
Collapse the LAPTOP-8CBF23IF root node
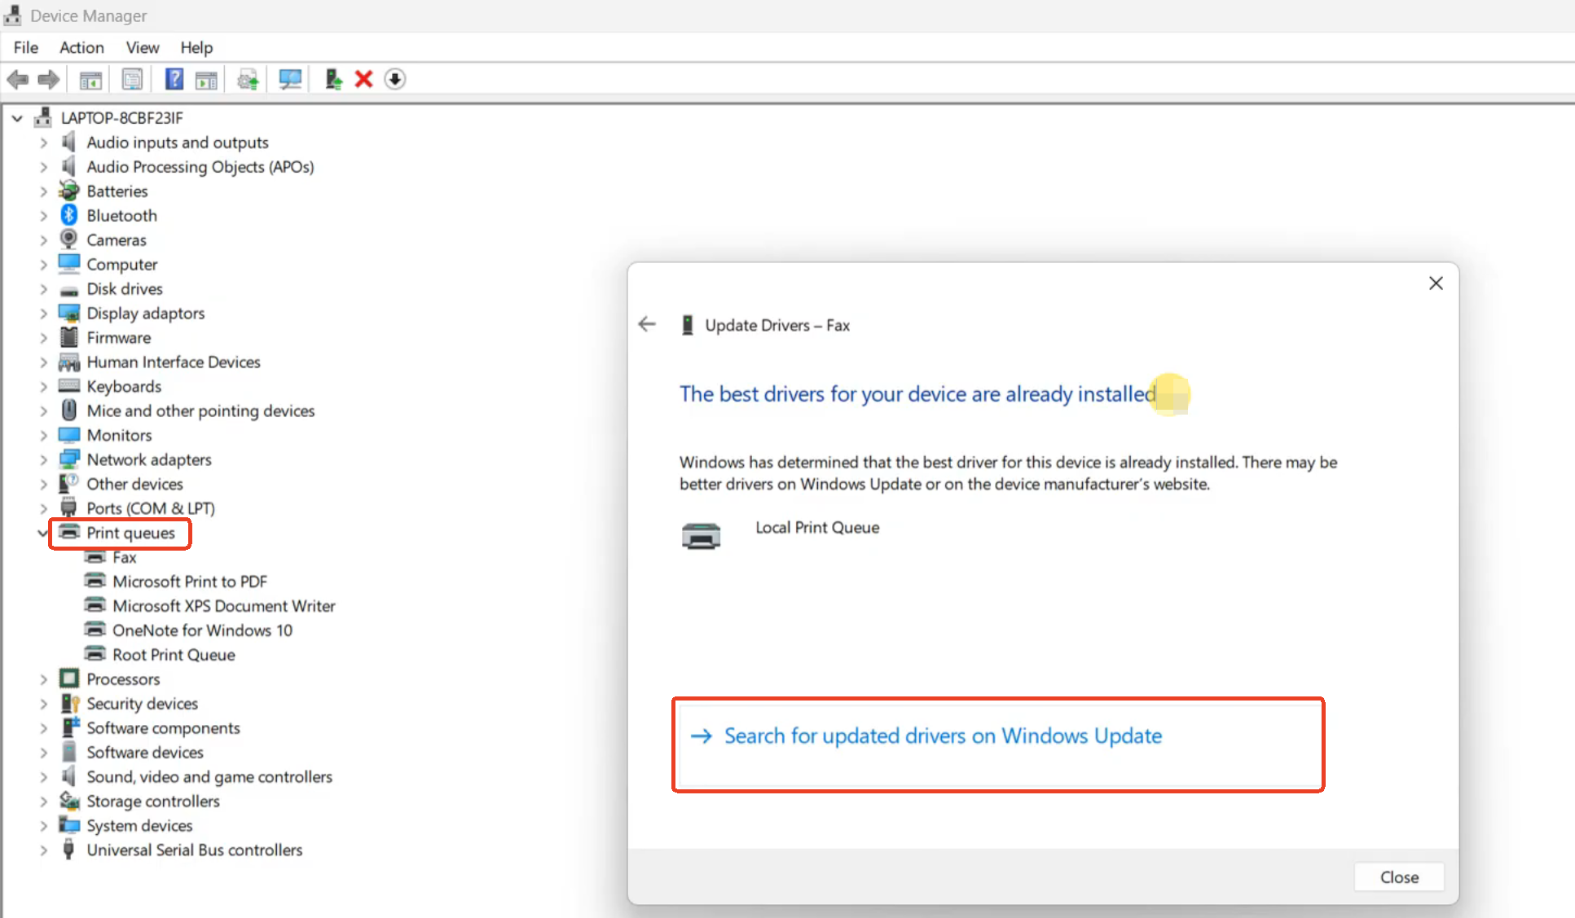(x=17, y=118)
